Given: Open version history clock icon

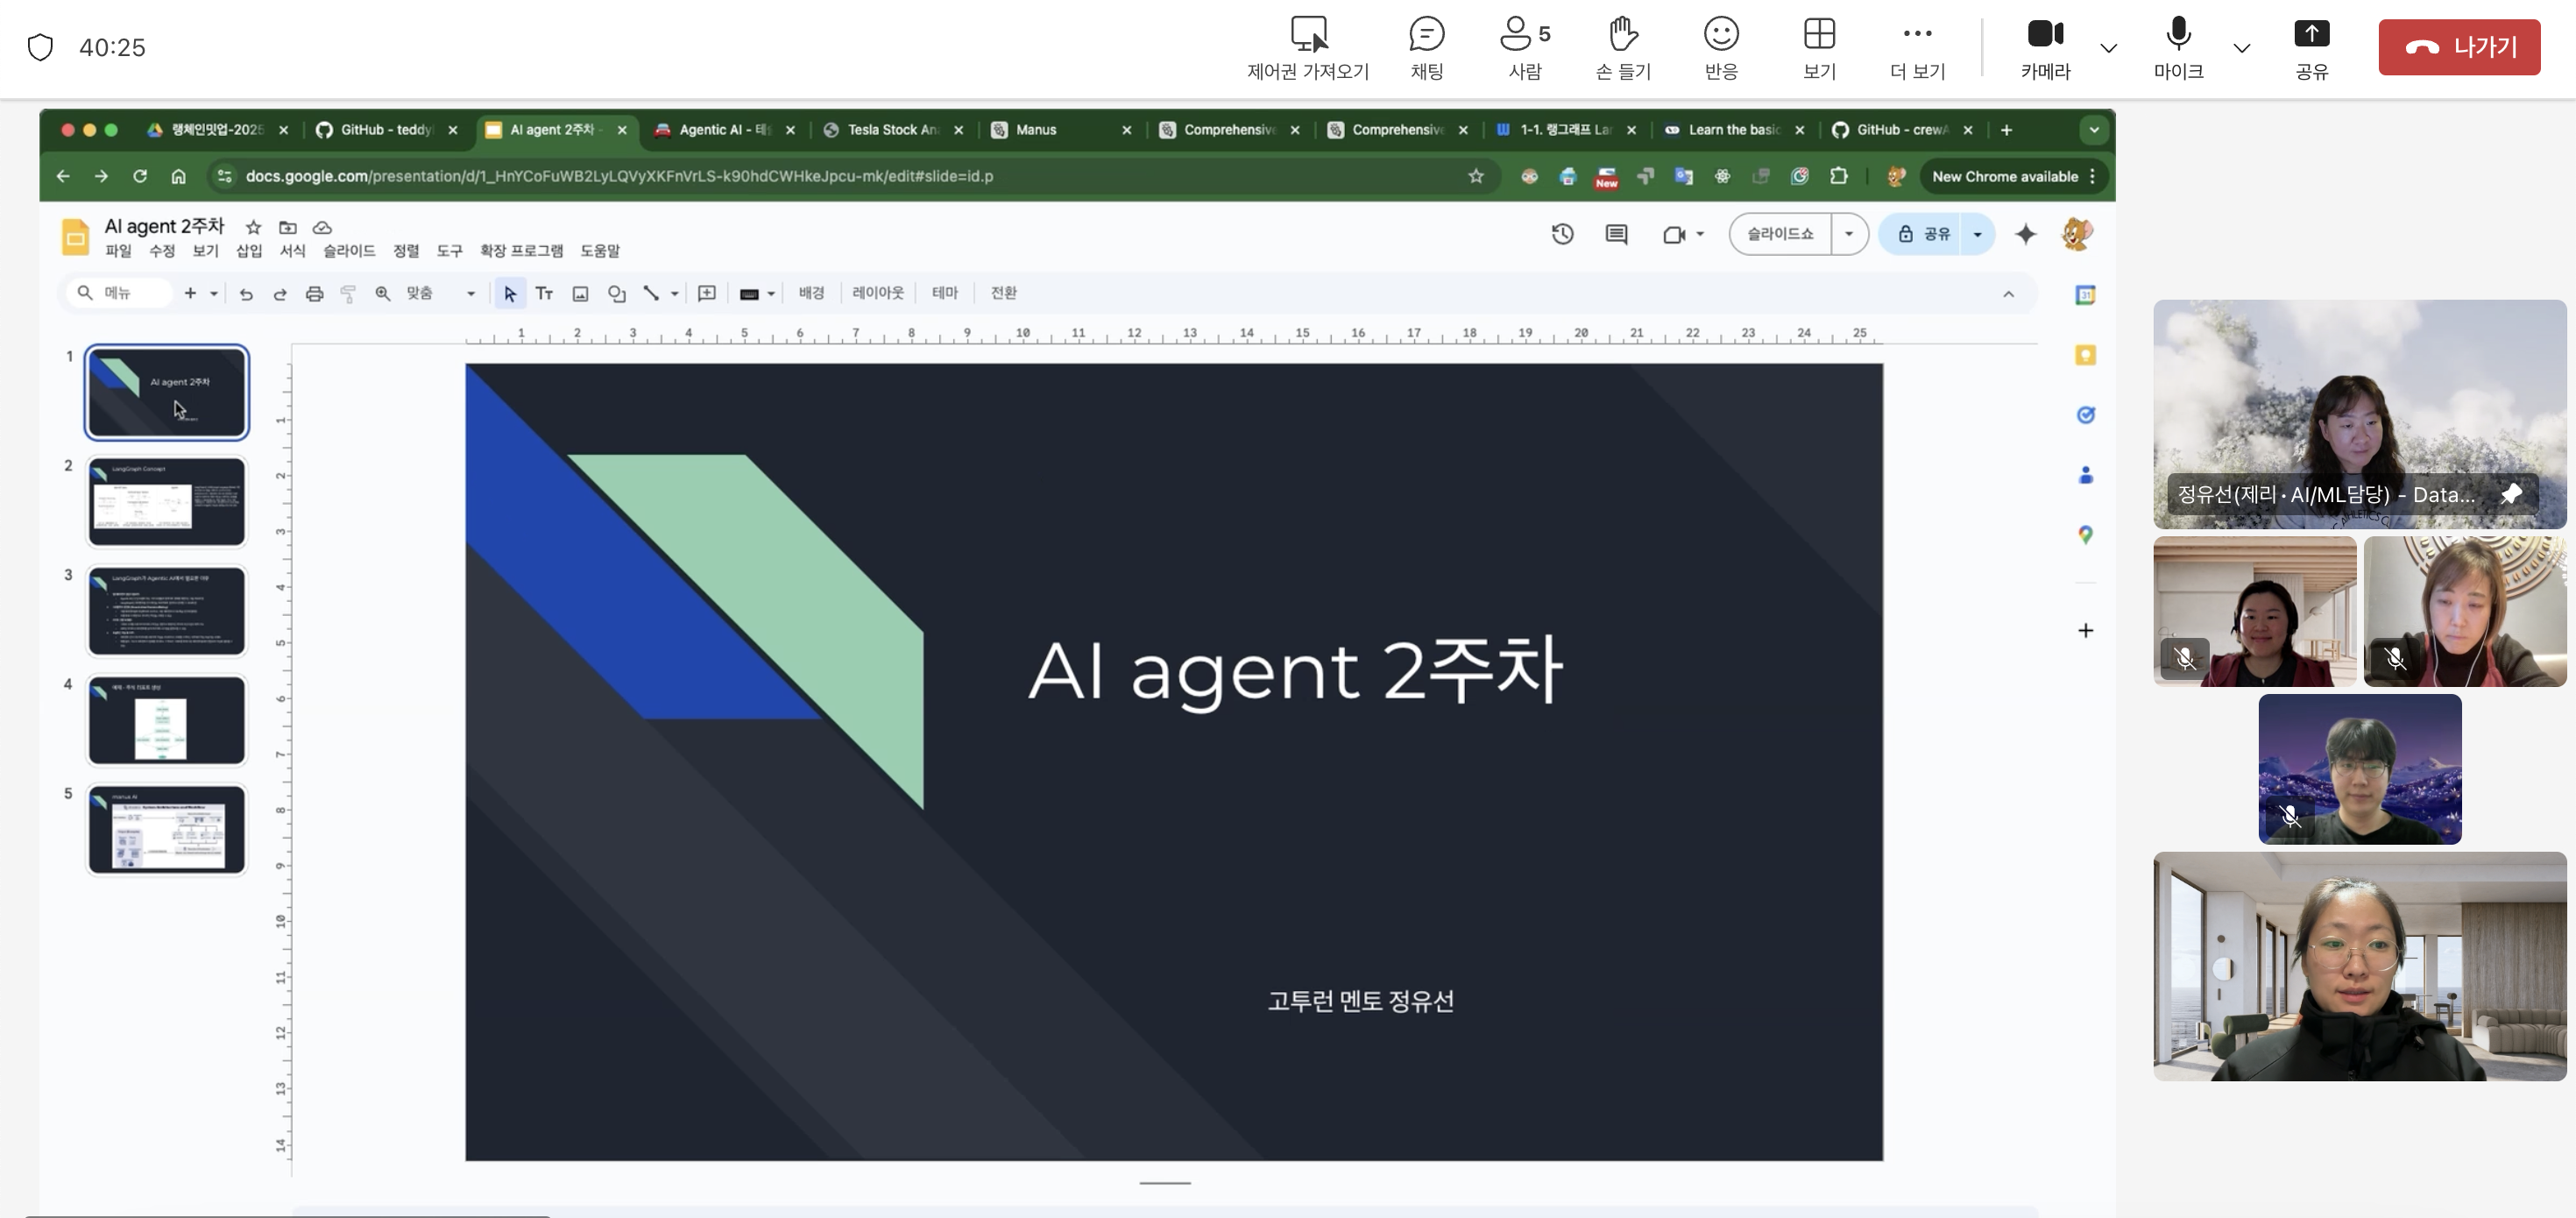Looking at the screenshot, I should coord(1562,234).
